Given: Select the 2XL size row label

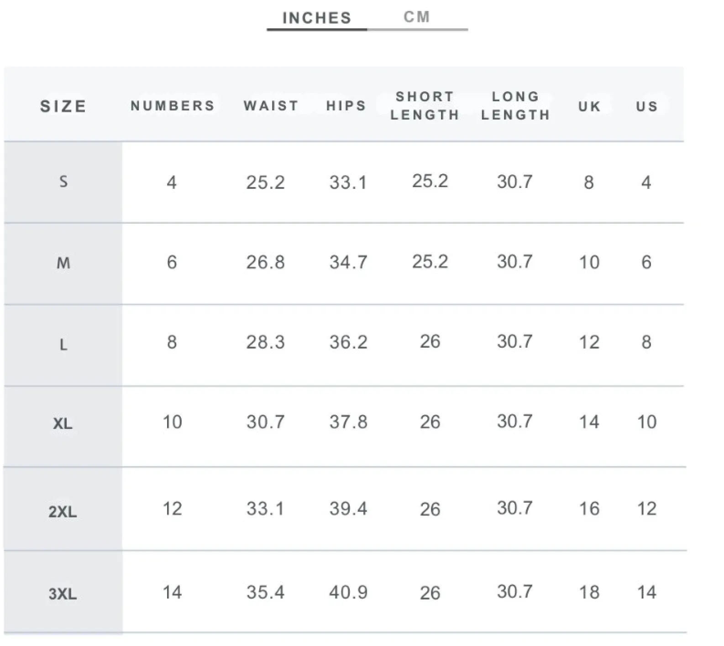Looking at the screenshot, I should 63,512.
